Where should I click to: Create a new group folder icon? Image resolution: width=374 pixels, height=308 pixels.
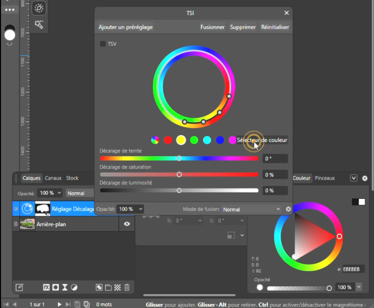coord(109,287)
